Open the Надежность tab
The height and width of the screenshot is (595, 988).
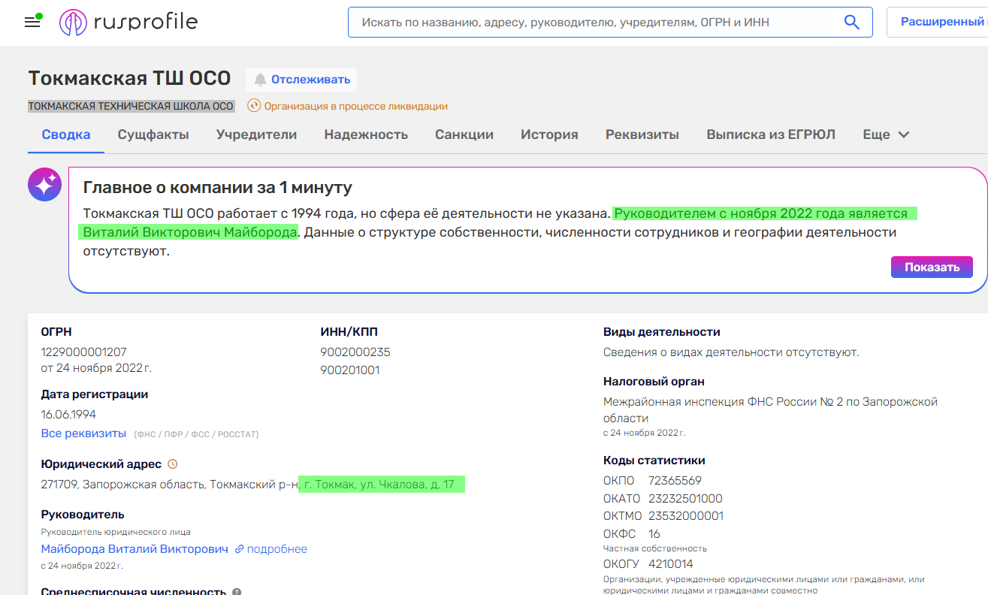coord(366,134)
